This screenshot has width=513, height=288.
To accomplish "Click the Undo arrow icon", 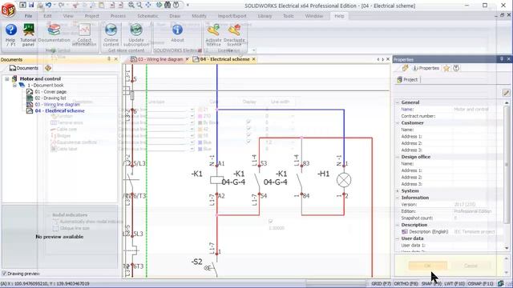I will [49, 5].
